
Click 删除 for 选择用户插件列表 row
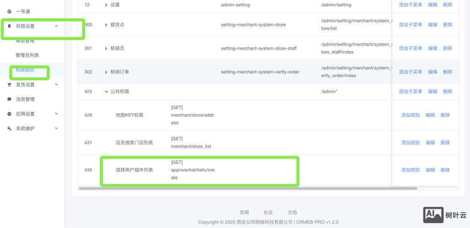pos(445,170)
